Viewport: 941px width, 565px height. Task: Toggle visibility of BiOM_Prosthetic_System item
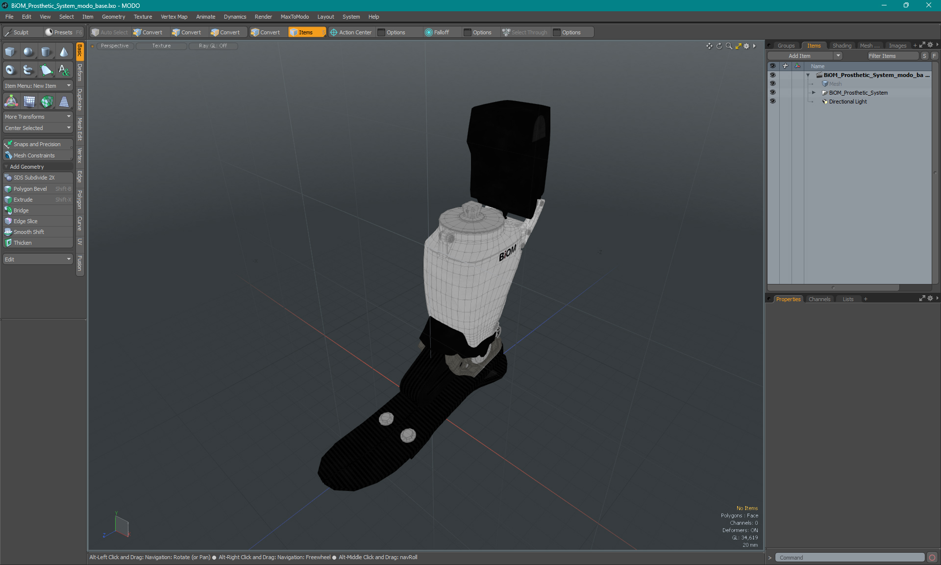click(x=772, y=93)
